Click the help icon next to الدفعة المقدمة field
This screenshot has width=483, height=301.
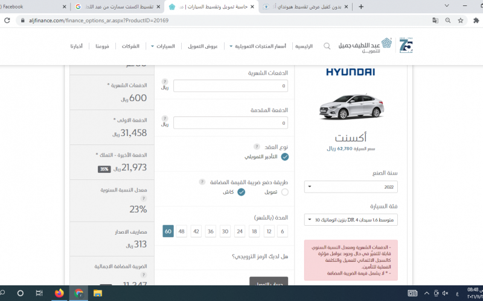point(165,118)
